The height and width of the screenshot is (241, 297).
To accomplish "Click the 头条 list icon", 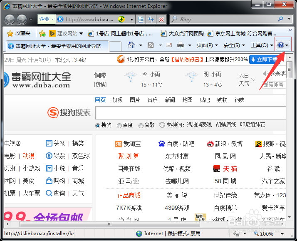I will click(x=49, y=143).
